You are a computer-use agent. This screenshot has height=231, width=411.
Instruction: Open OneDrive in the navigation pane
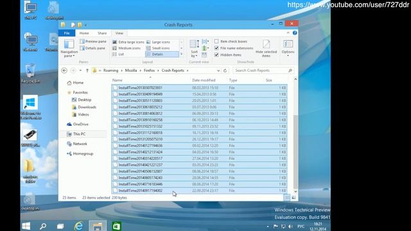point(78,124)
